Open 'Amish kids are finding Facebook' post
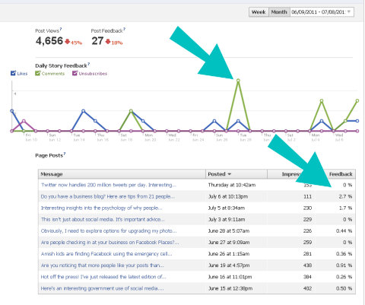 click(106, 254)
